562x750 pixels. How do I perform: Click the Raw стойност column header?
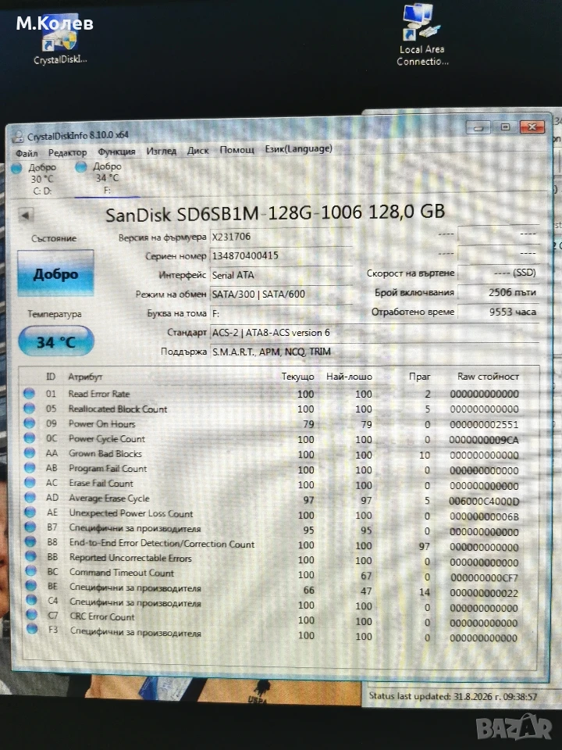488,377
